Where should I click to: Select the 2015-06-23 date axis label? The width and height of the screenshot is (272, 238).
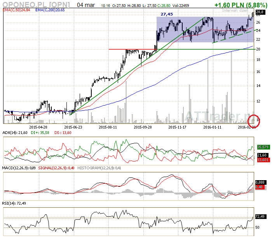(73, 127)
